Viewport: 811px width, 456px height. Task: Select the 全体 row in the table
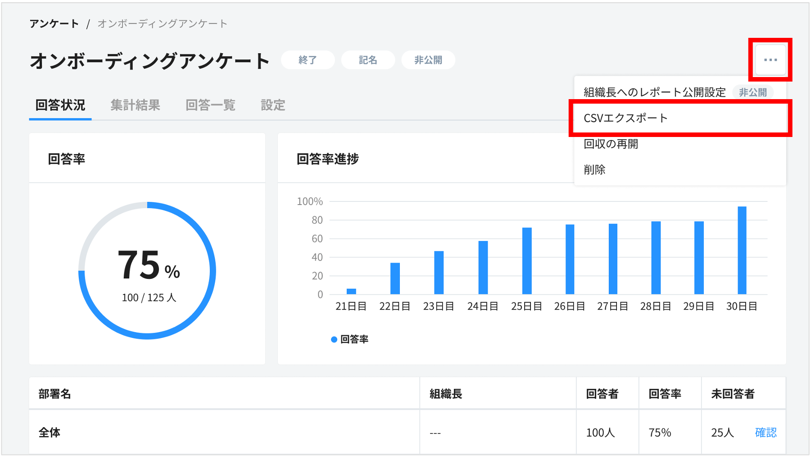(x=49, y=432)
